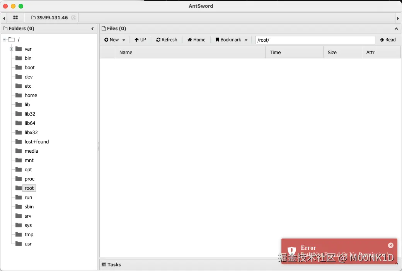
Task: Click the folder icon beside media
Action: pyautogui.click(x=19, y=151)
